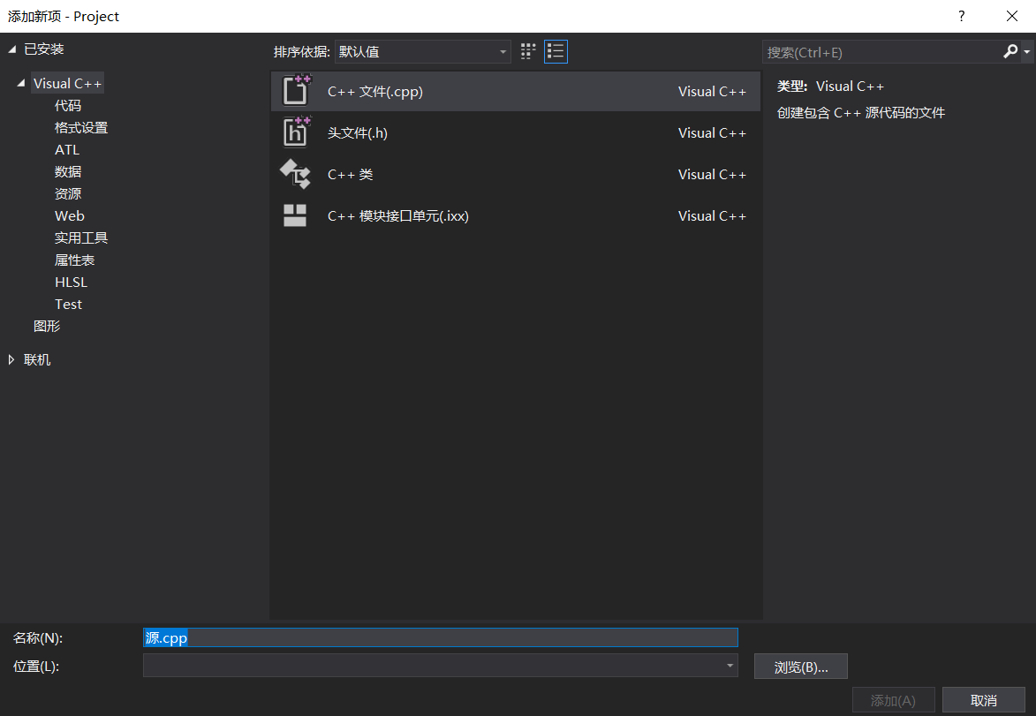This screenshot has width=1036, height=716.
Task: Close the 添加新项 dialog
Action: point(1011,16)
